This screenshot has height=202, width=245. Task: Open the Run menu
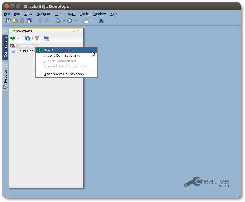[x=58, y=14]
